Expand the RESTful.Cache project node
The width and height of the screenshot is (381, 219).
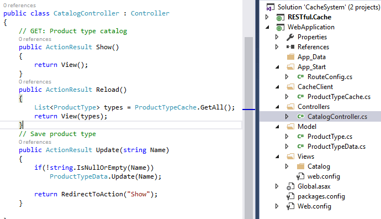point(267,17)
